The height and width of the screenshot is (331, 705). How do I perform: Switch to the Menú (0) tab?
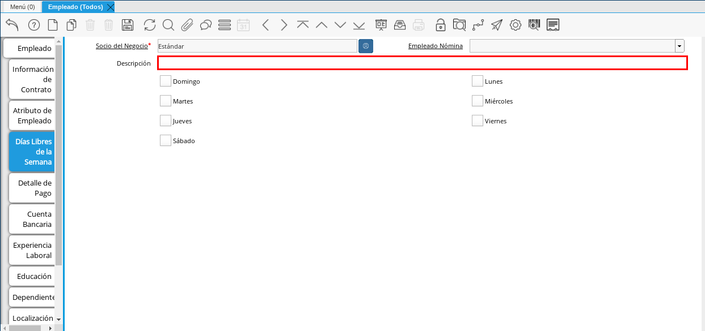[x=22, y=7]
